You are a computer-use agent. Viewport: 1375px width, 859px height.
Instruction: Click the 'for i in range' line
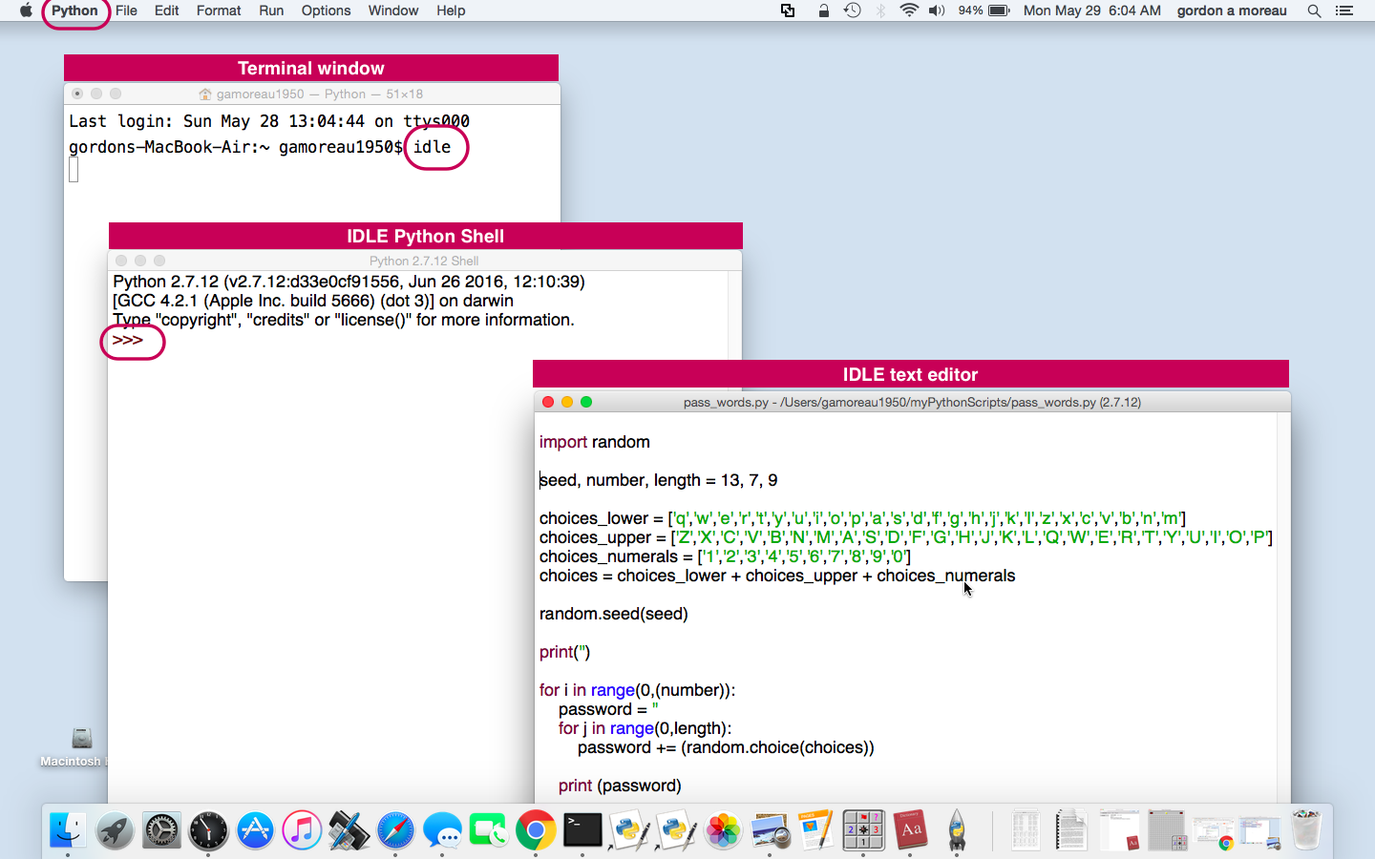[x=638, y=690]
